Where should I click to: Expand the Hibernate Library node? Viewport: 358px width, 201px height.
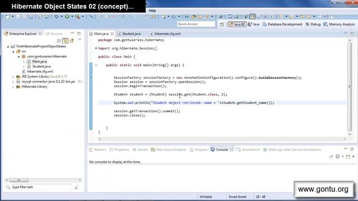click(13, 87)
